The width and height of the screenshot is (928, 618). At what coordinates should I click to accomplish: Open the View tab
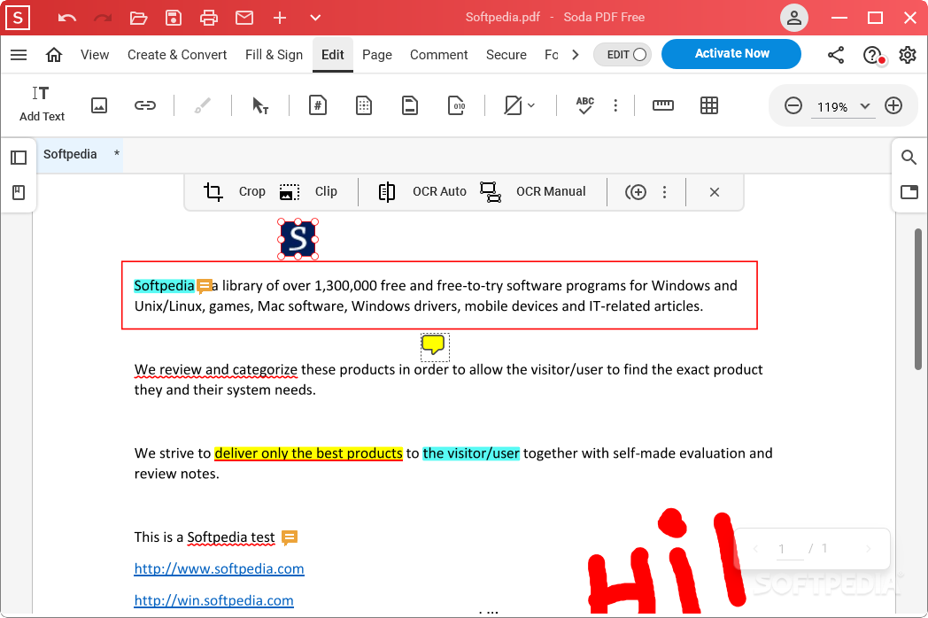tap(95, 55)
